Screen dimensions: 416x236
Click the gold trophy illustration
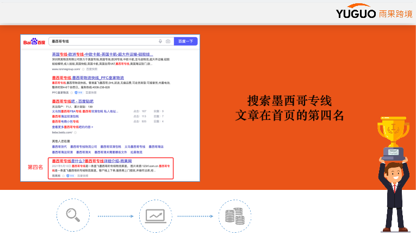[x=393, y=138]
